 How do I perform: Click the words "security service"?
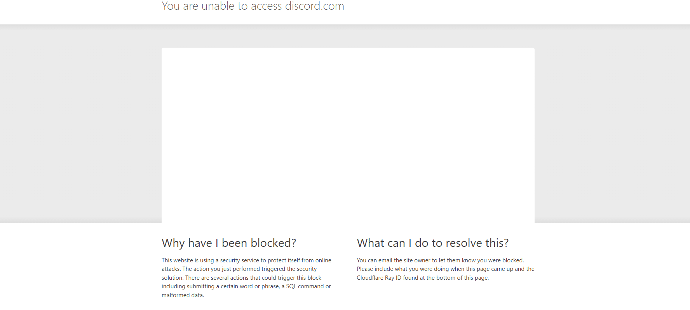pyautogui.click(x=239, y=260)
